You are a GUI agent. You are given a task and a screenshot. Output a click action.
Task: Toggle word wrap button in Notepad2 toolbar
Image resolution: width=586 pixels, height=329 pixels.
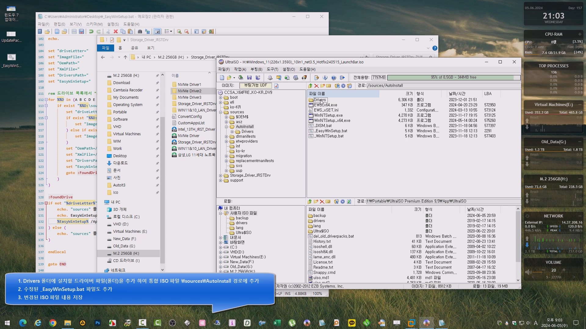coord(157,31)
